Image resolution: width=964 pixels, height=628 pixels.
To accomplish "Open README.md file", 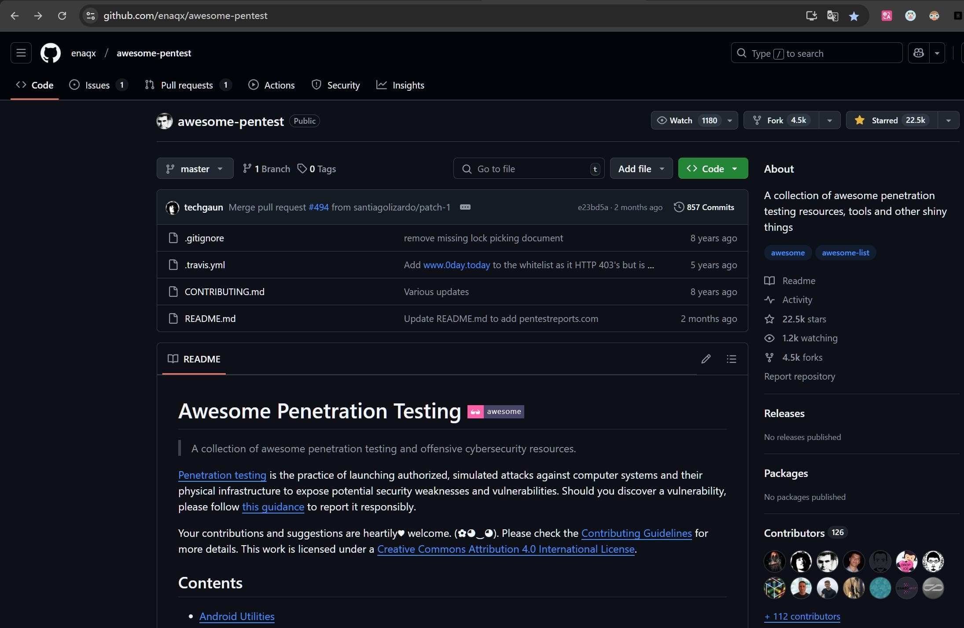I will tap(210, 319).
